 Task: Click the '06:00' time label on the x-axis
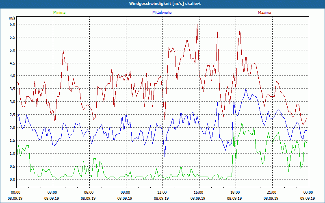pos(89,192)
